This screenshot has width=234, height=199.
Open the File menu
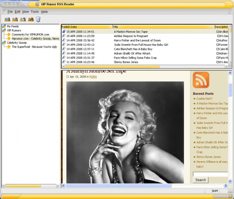point(10,12)
